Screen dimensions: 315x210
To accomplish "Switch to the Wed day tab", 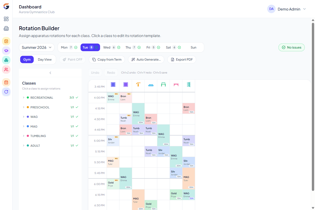I will 112,48.
